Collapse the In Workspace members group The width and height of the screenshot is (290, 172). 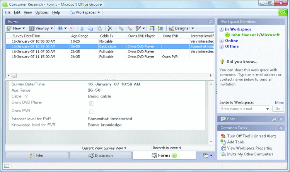tap(222, 29)
